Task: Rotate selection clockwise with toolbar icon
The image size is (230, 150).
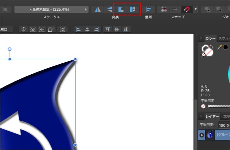Action: (133, 9)
